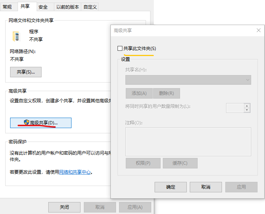The image size is (265, 214).
Task: Click the disabled 取消 button in properties window
Action: (100, 207)
